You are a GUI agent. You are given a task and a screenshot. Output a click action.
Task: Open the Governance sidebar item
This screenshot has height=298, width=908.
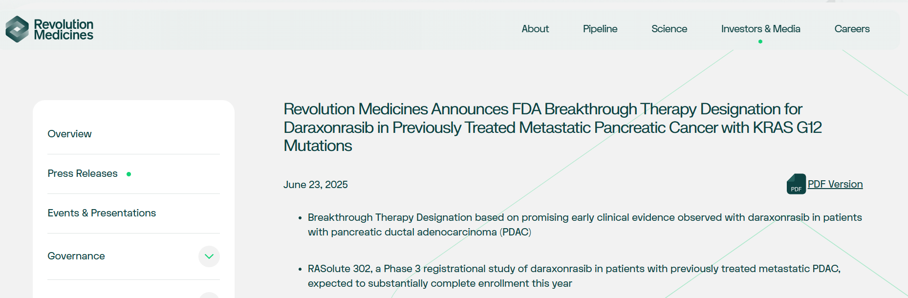(x=76, y=256)
